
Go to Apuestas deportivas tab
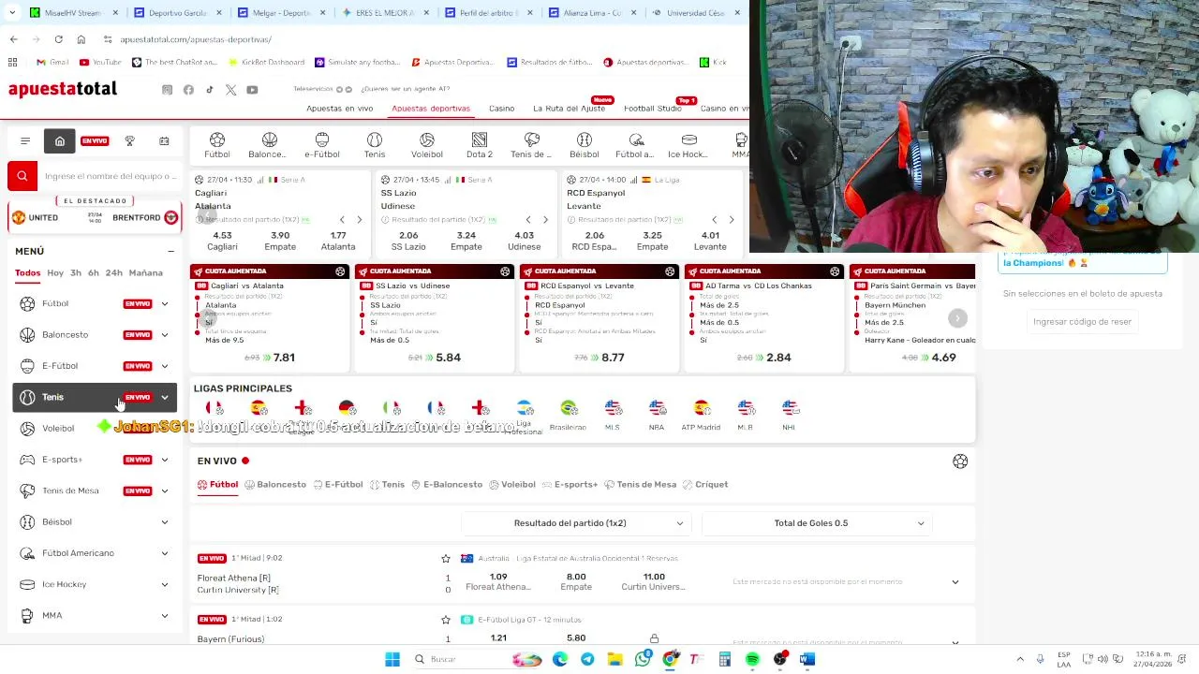click(x=431, y=109)
